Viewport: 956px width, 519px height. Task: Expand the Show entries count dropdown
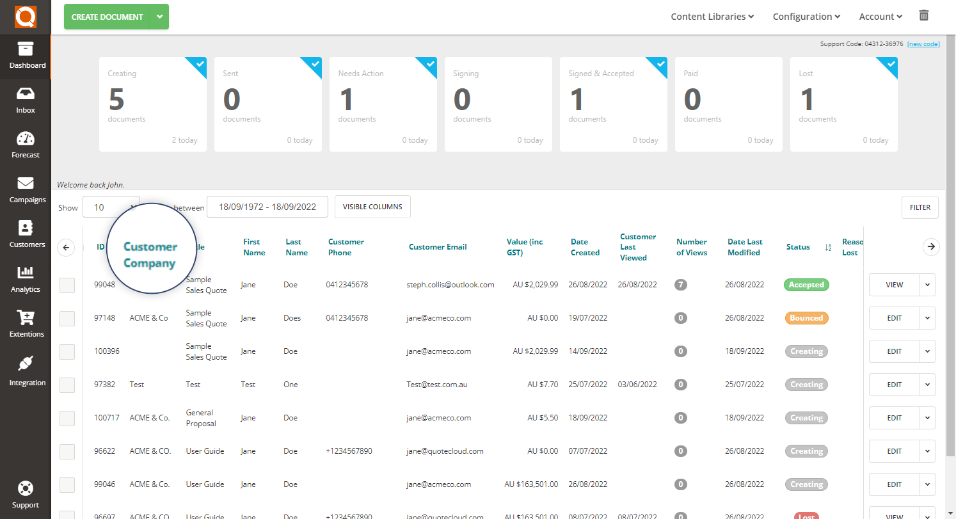click(x=111, y=207)
